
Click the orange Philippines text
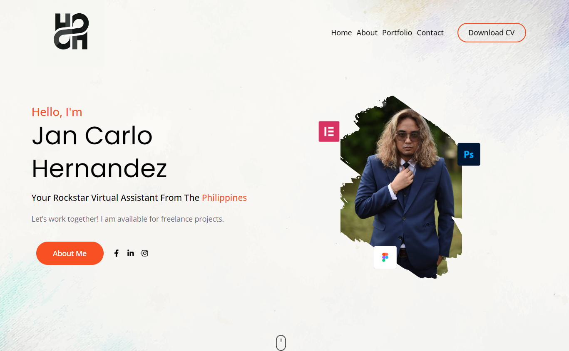tap(224, 198)
